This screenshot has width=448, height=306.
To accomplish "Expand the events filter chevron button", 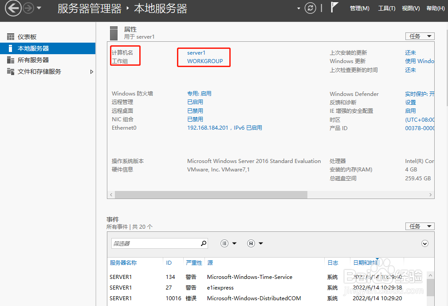I will pyautogui.click(x=425, y=243).
